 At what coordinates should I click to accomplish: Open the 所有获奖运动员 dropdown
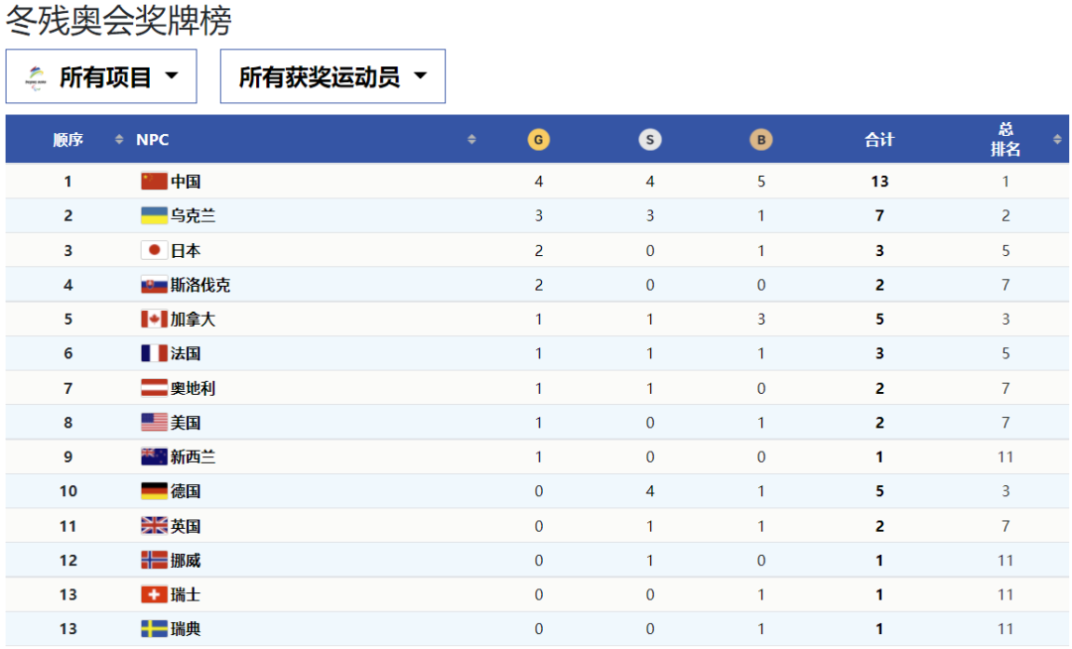pos(333,76)
